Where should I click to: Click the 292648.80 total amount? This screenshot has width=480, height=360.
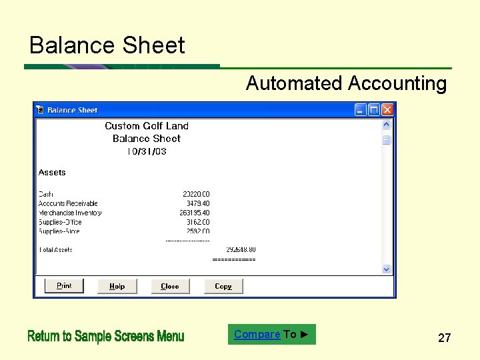(241, 249)
